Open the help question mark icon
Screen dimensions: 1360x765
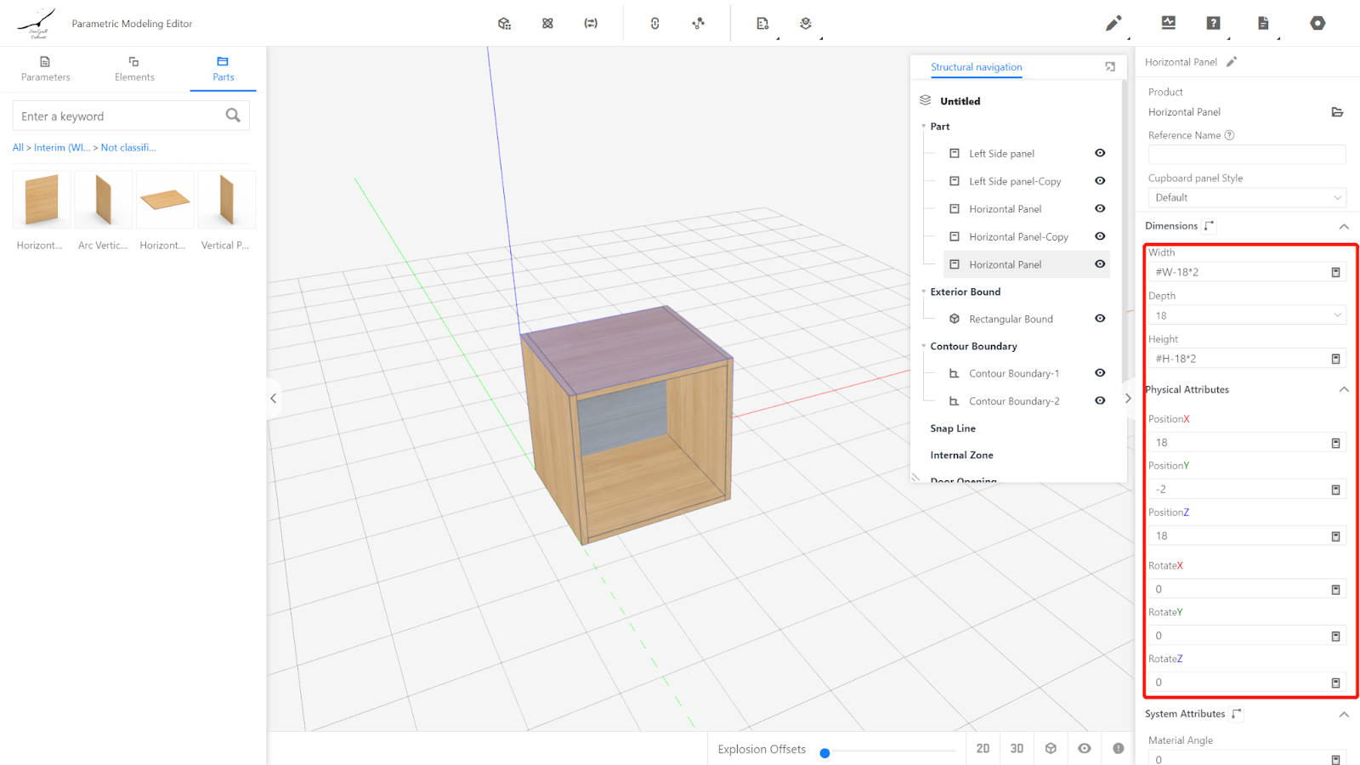(1213, 24)
